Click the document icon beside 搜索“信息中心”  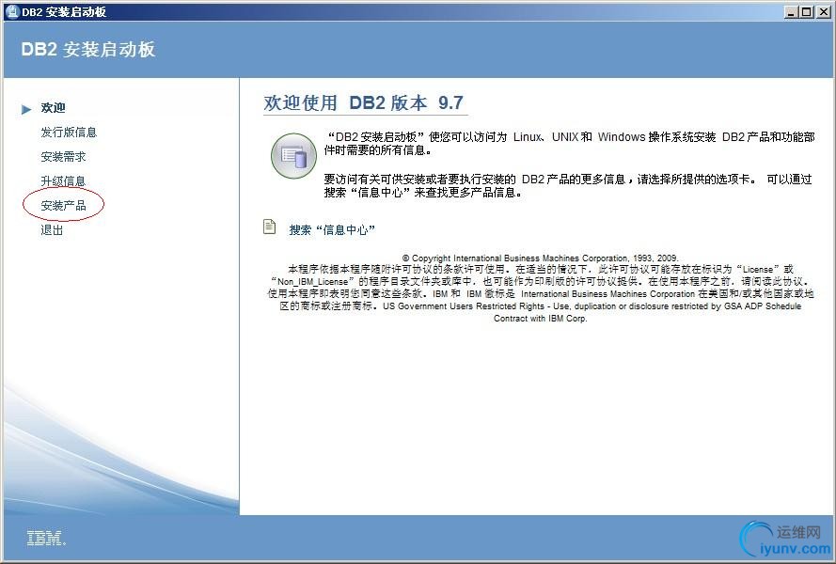click(x=270, y=227)
